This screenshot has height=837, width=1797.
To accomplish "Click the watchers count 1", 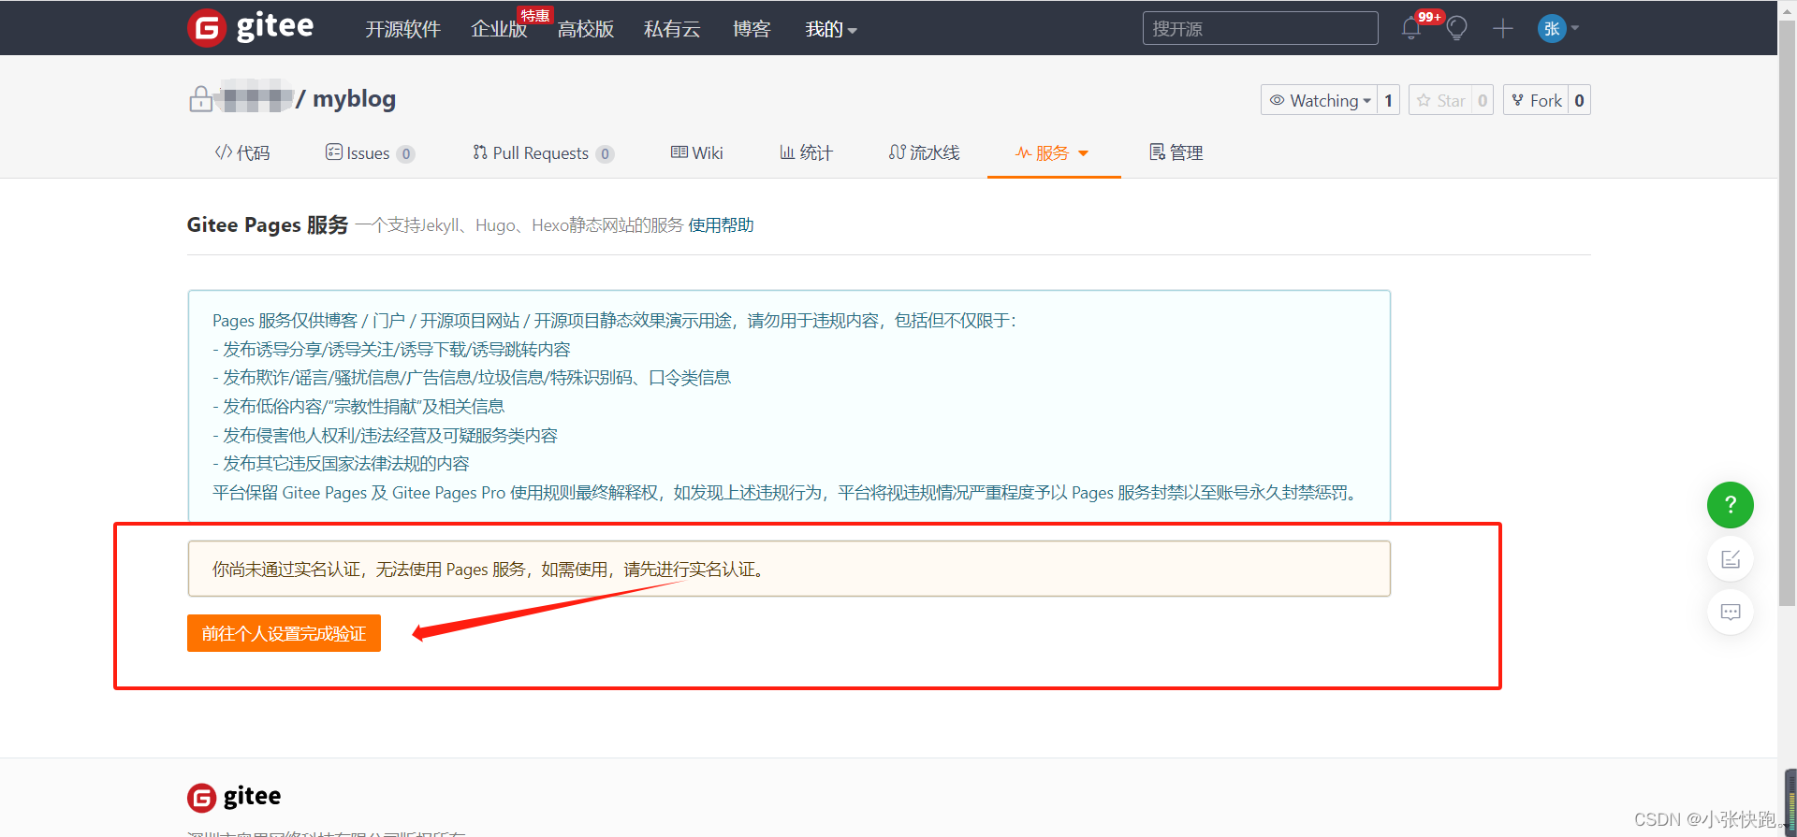I will (x=1388, y=100).
